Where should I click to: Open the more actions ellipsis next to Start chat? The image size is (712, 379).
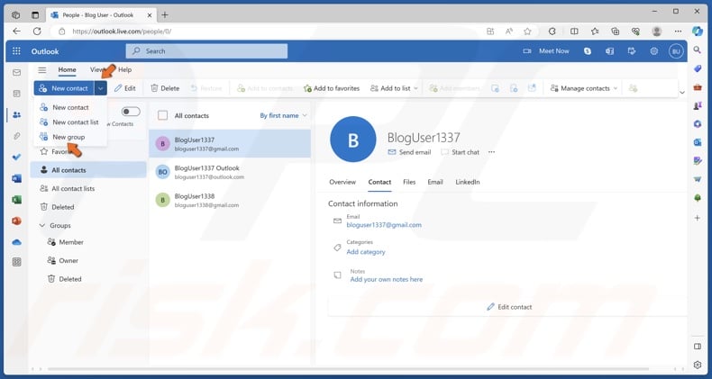click(491, 152)
